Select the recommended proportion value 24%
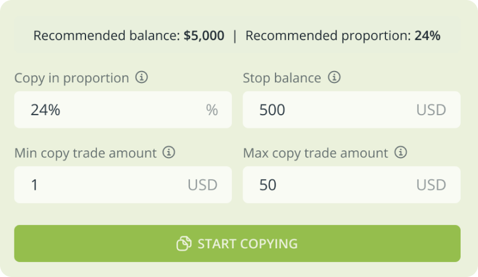Viewport: 478px width, 277px height. pos(427,36)
